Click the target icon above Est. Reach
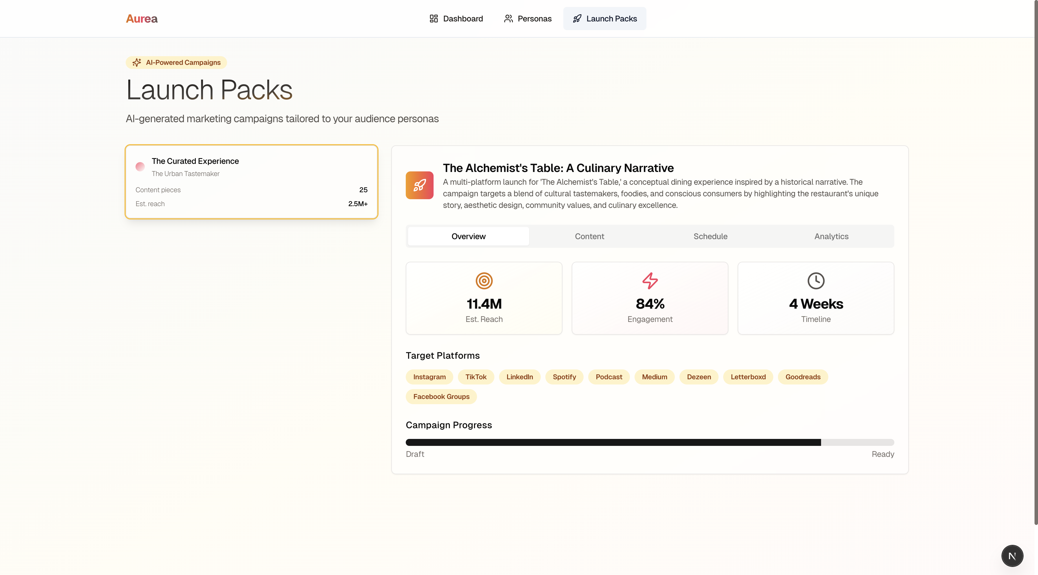Image resolution: width=1038 pixels, height=575 pixels. pos(484,281)
